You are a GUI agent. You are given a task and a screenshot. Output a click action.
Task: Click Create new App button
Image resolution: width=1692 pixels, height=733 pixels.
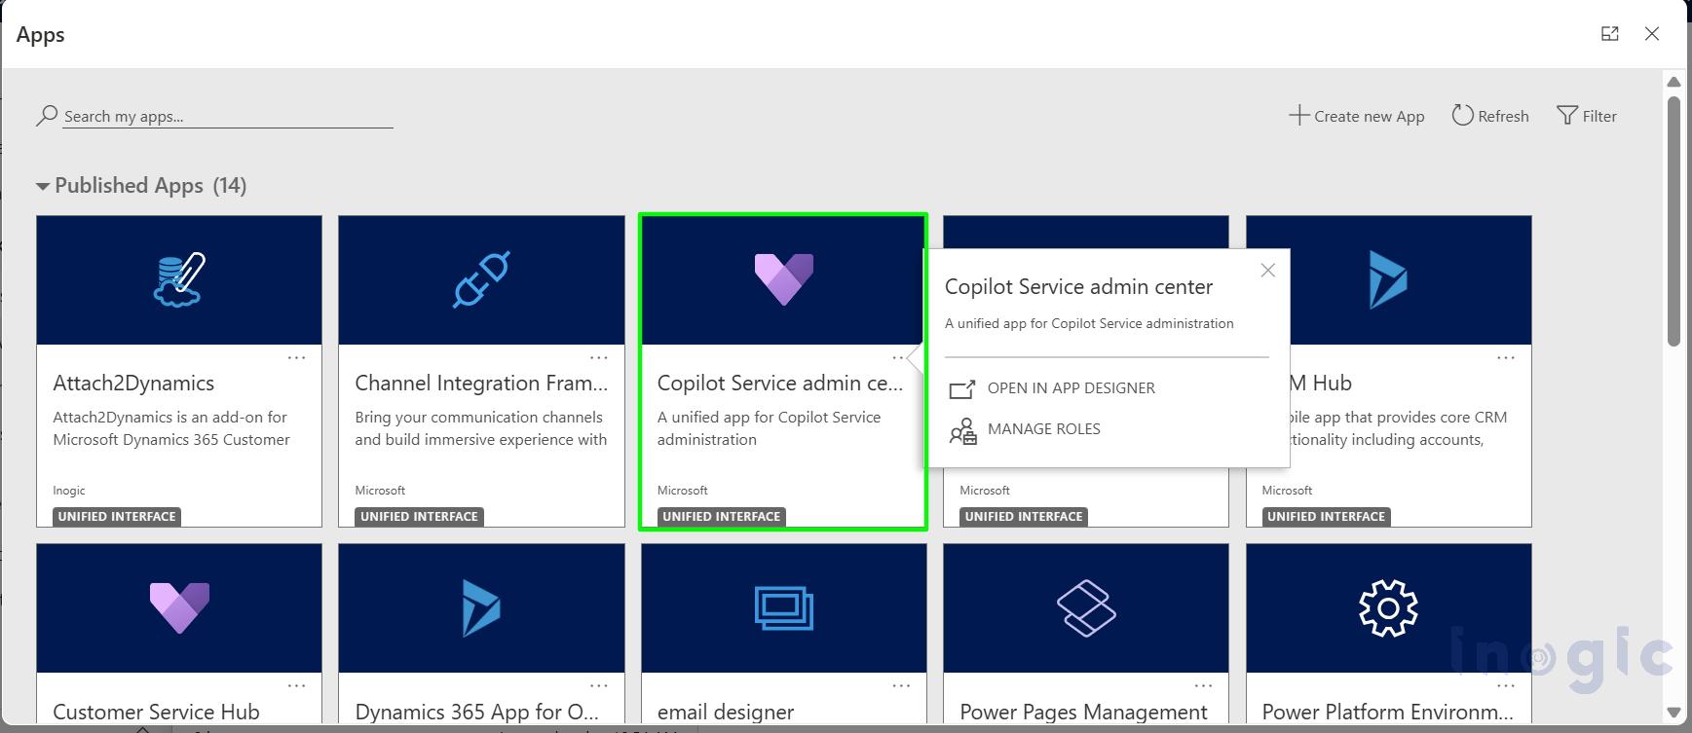[x=1357, y=116]
